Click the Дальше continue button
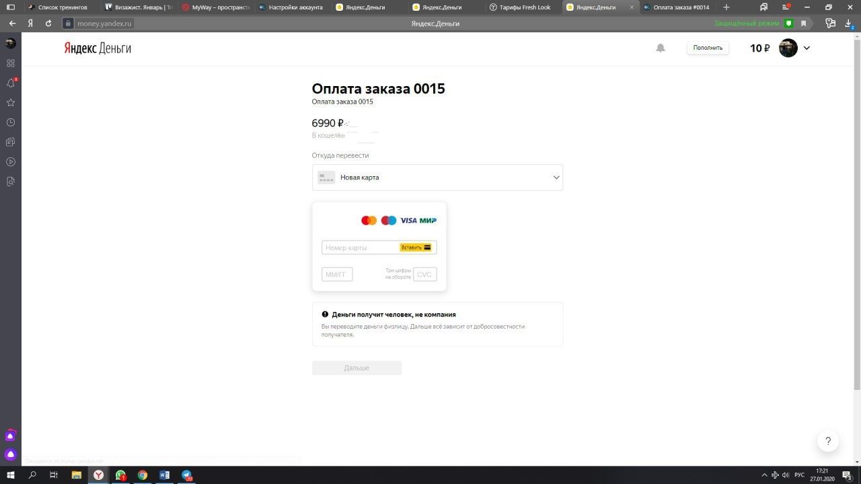This screenshot has height=484, width=861. point(357,368)
